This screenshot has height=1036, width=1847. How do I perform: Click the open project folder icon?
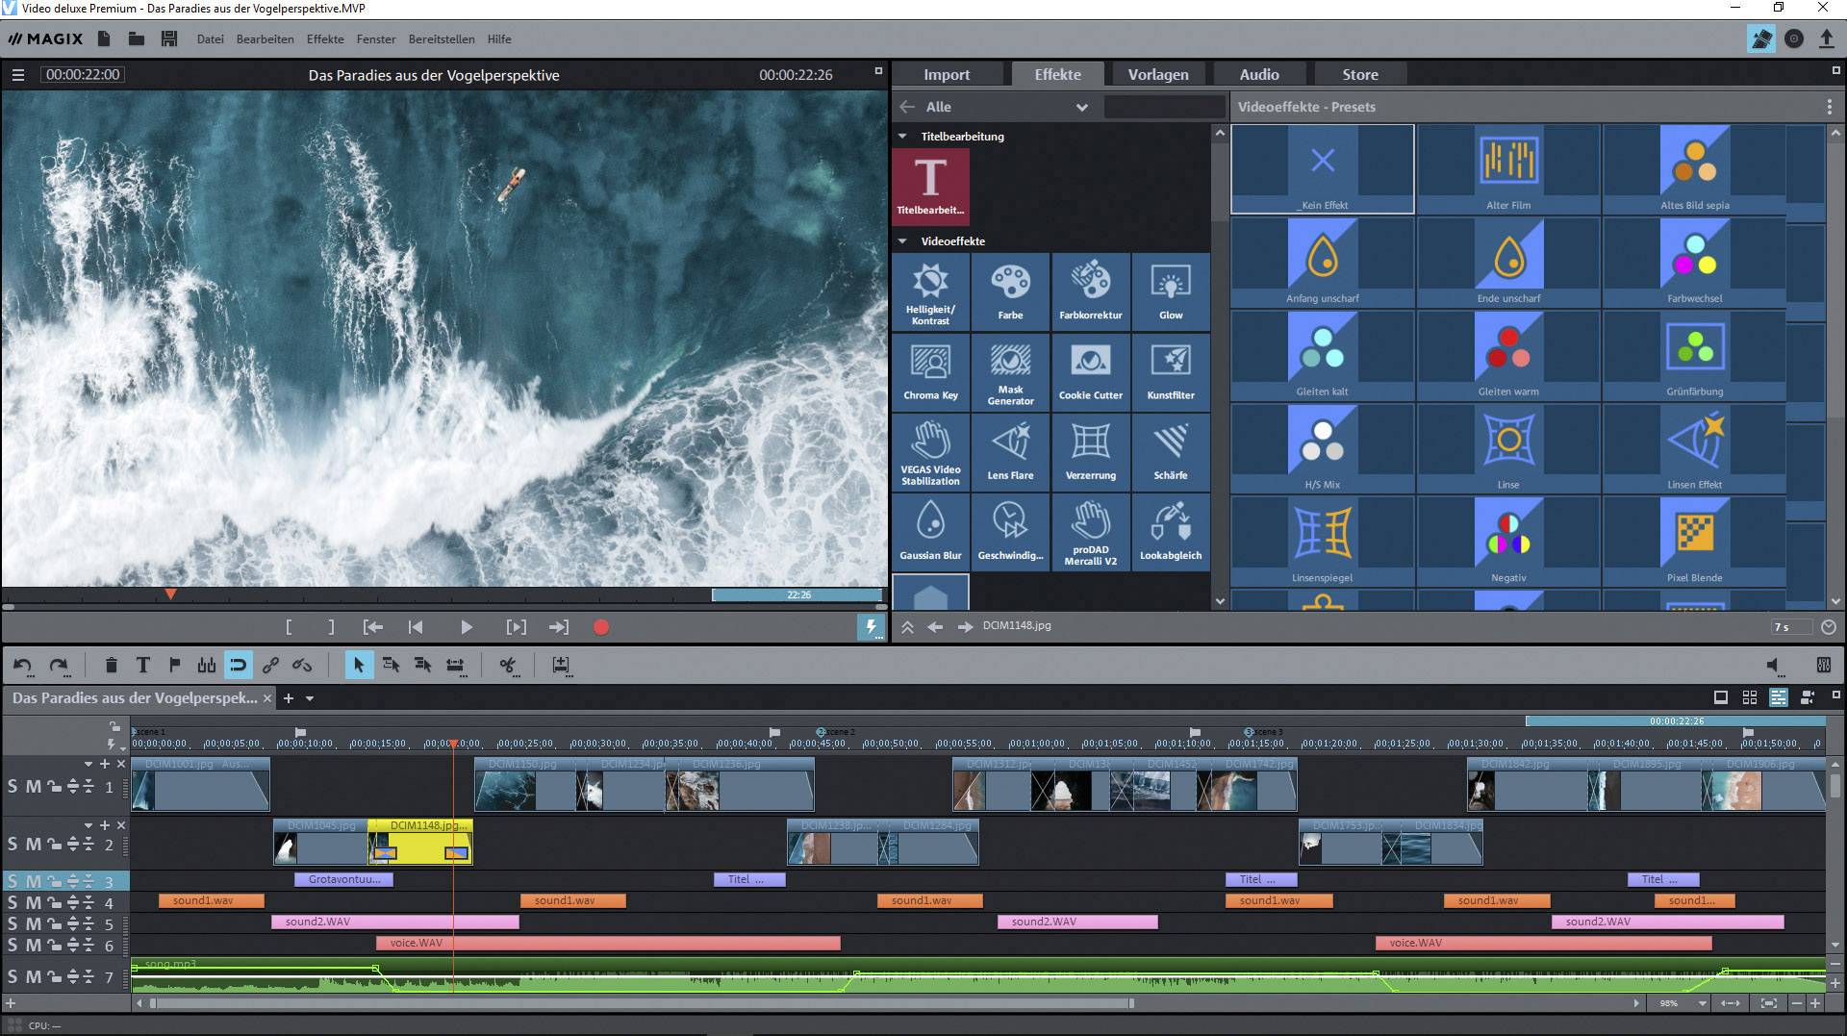tap(137, 39)
